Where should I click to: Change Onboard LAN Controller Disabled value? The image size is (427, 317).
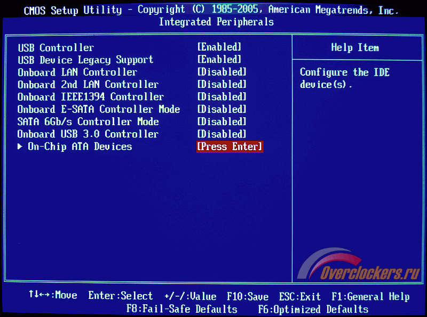222,72
